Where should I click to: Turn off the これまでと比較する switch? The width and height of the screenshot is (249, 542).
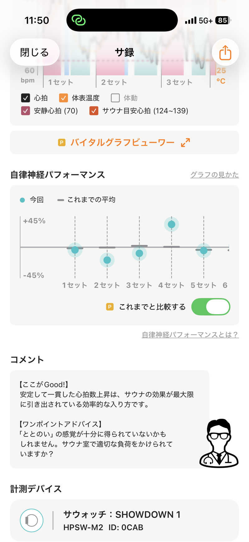coord(211,307)
